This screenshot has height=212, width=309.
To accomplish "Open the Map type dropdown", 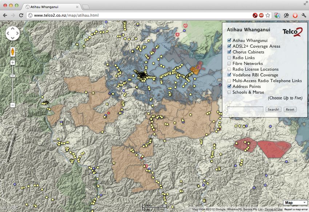I will tap(295, 203).
